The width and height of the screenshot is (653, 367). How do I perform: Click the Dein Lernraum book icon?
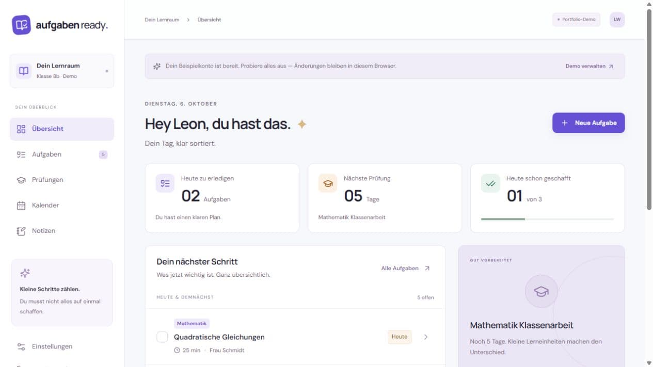pos(24,71)
